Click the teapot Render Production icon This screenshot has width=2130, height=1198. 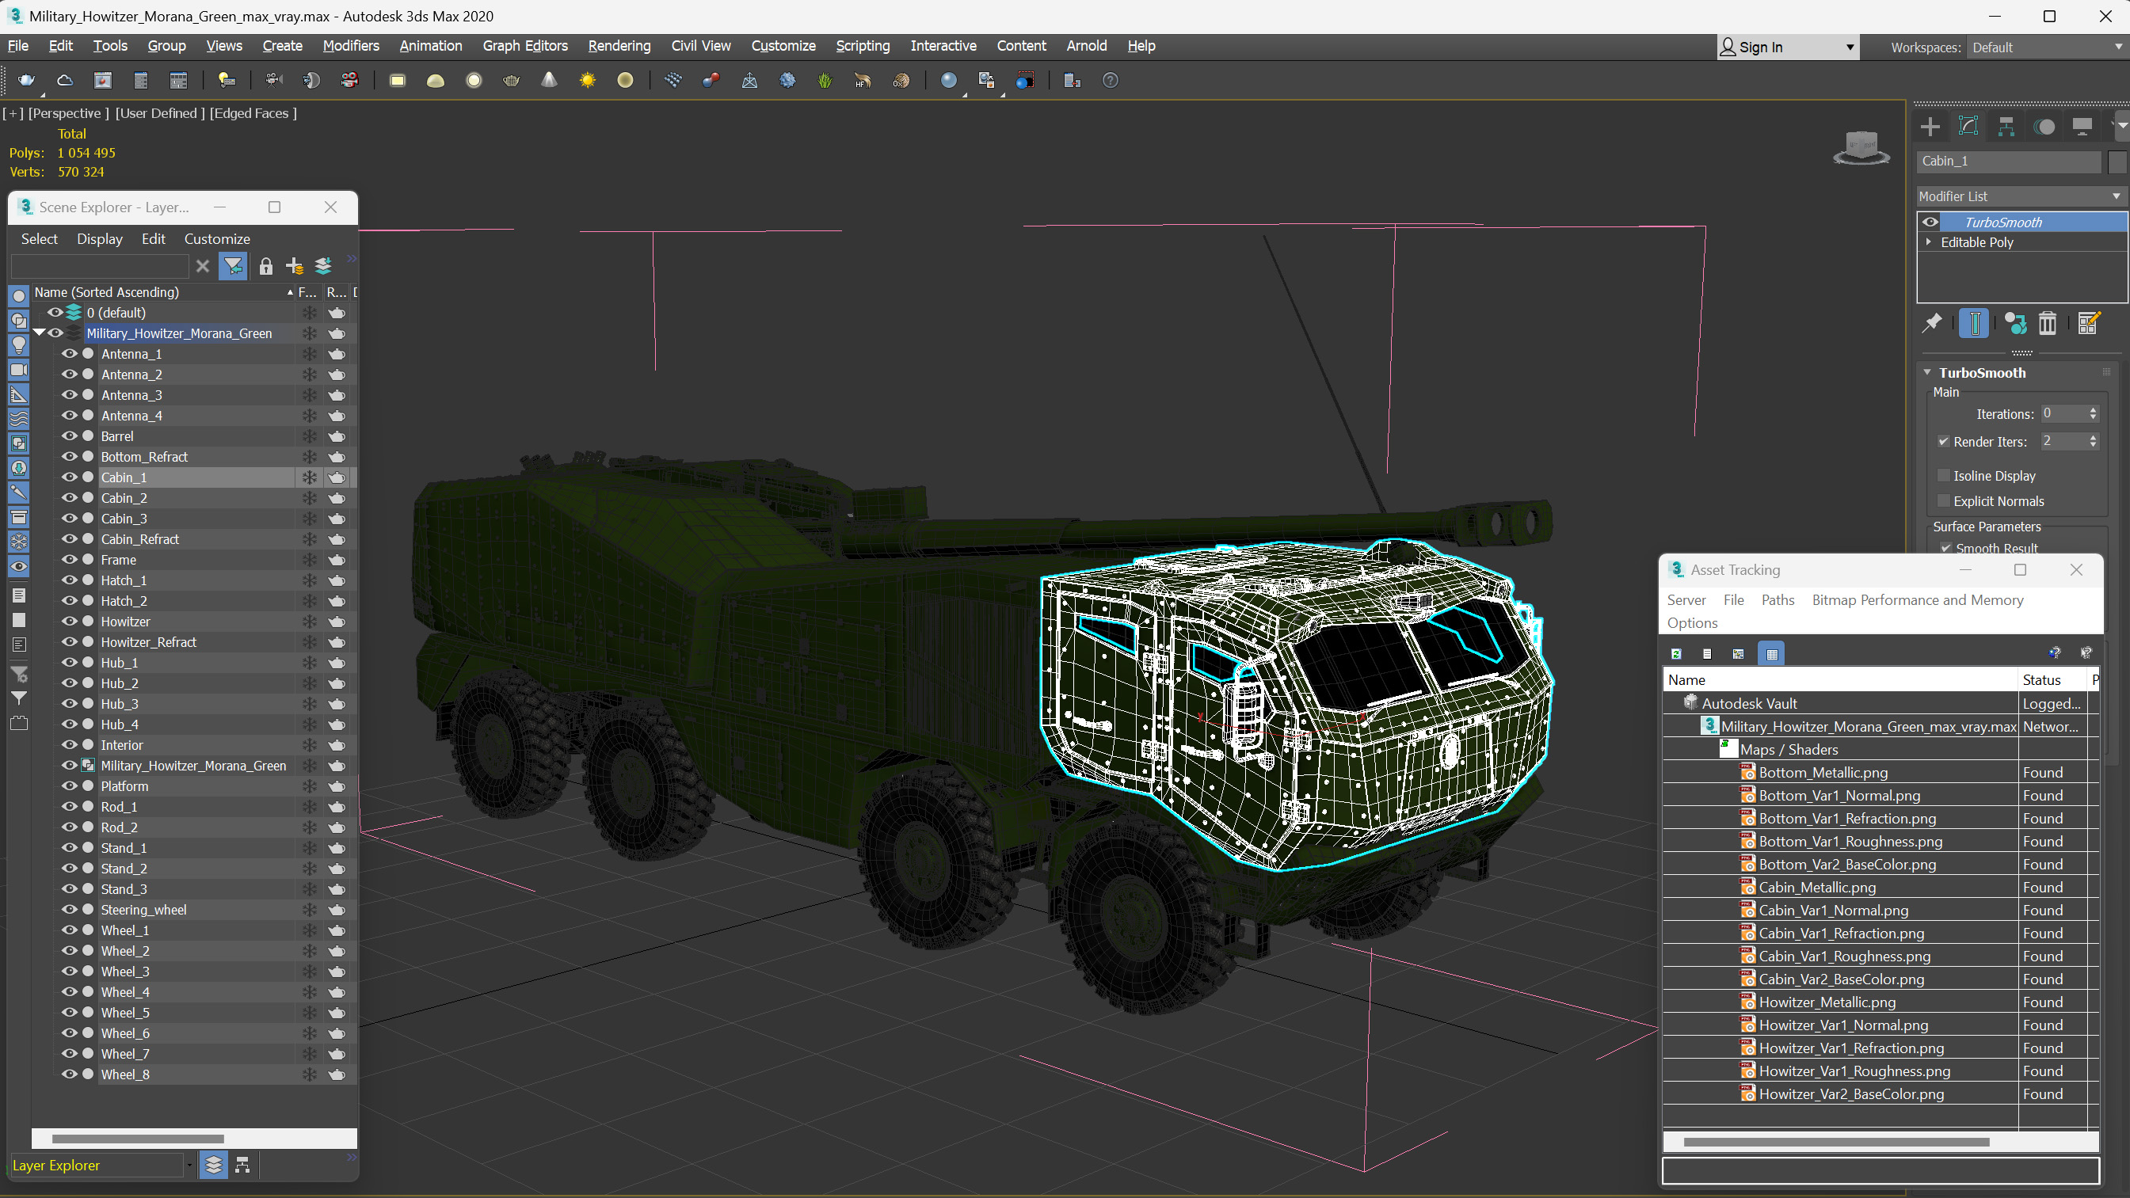point(26,80)
